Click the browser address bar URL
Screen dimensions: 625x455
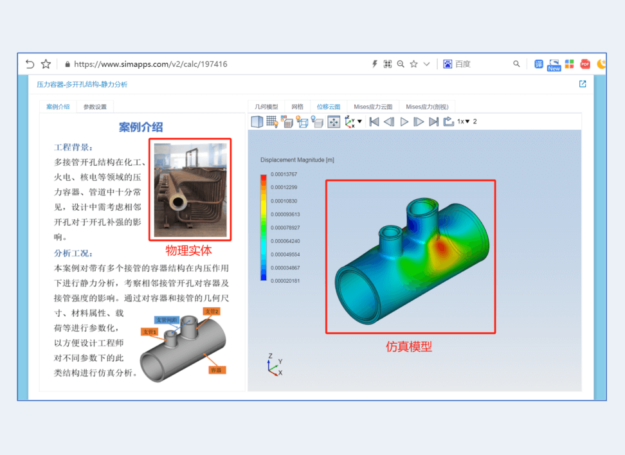[150, 64]
